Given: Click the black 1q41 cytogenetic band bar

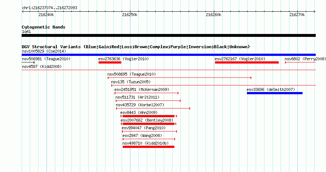Looking at the screenshot, I should (168, 35).
